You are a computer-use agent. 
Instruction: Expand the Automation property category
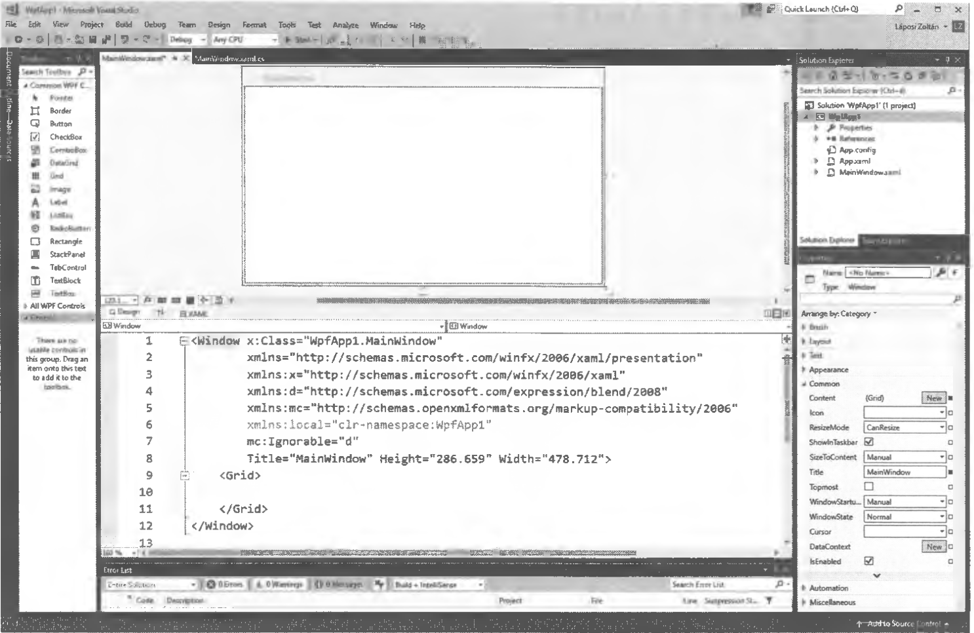[x=804, y=588]
